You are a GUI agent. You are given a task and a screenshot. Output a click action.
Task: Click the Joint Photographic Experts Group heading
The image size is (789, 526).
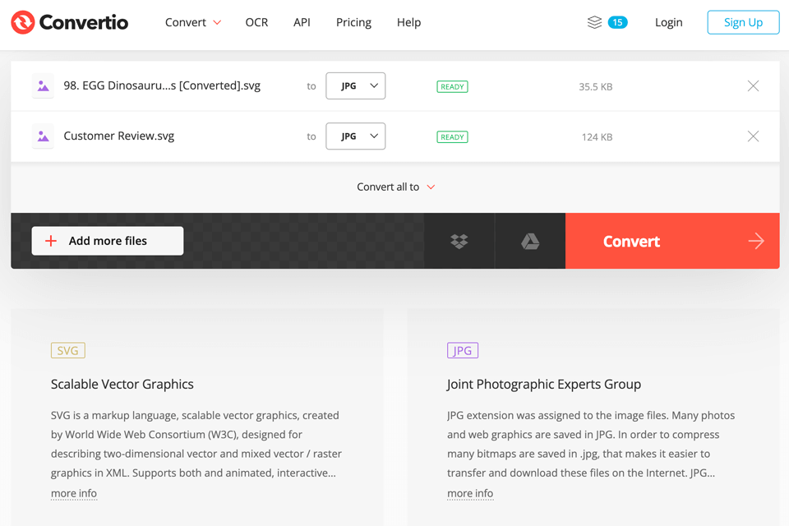pos(544,384)
